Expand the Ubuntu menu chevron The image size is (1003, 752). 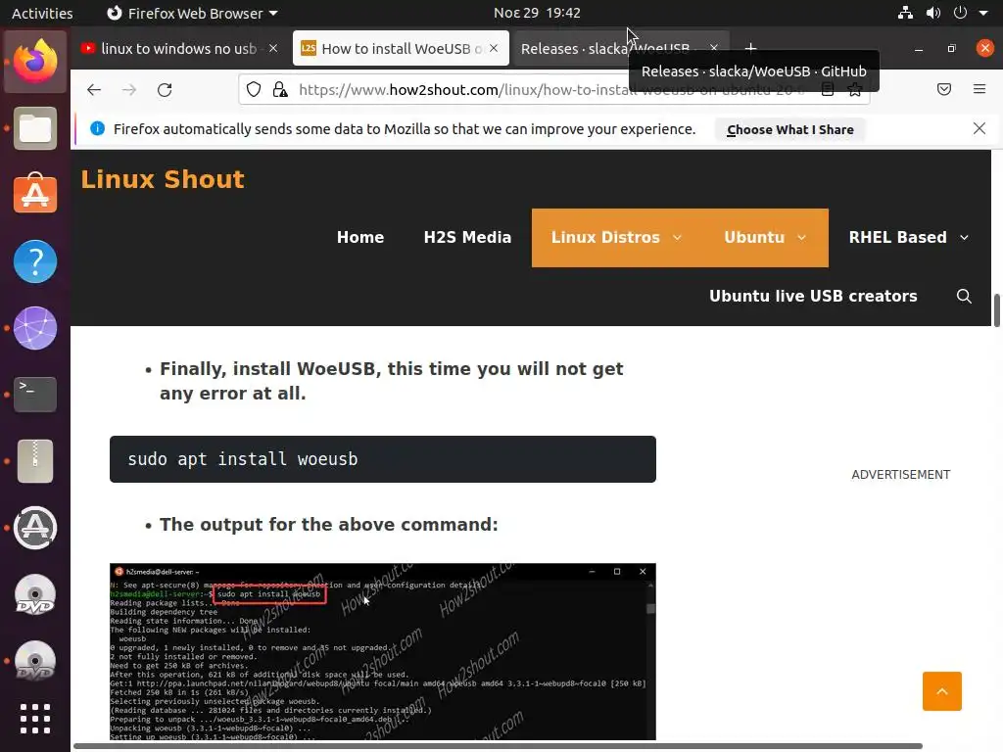point(801,238)
